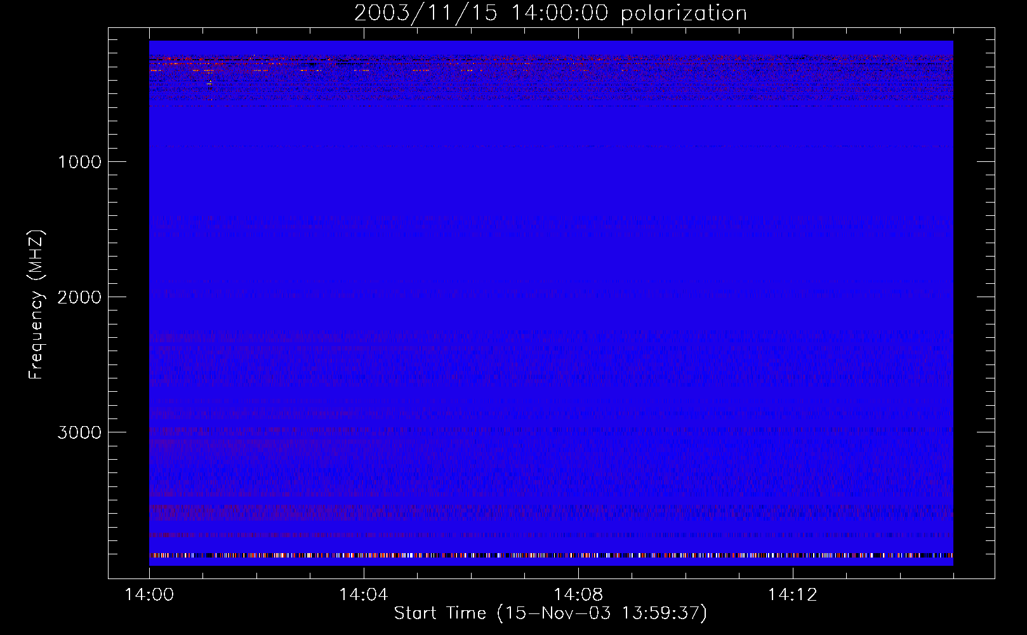Screen dimensions: 1027x635
Task: Click the 1000 frequency tick label
Action: 79,162
